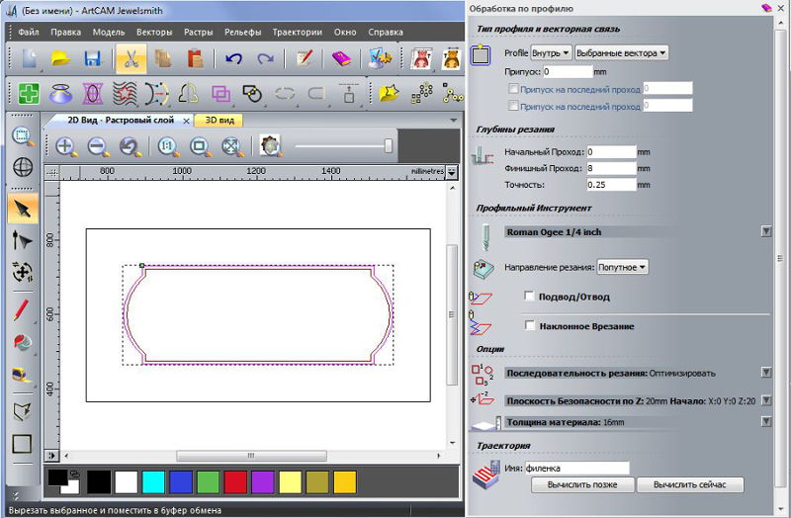This screenshot has width=791, height=518.
Task: Open the Profile Внутрь dropdown
Action: pyautogui.click(x=551, y=53)
